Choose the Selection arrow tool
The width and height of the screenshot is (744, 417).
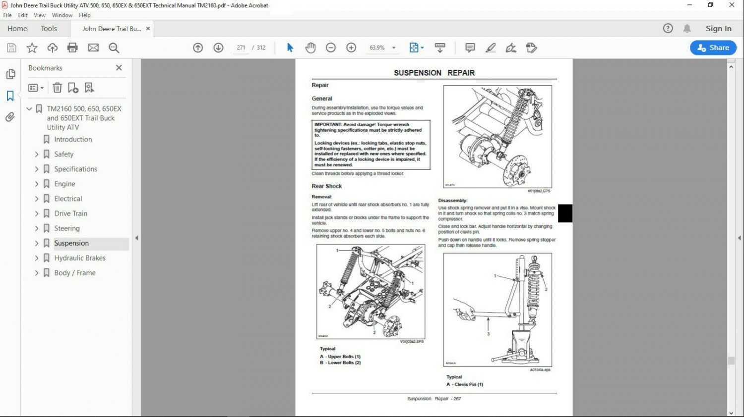(x=290, y=48)
